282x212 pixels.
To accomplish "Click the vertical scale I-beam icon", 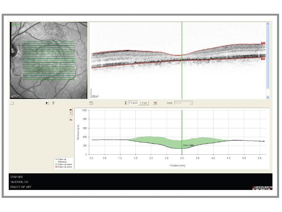I will tap(125, 103).
